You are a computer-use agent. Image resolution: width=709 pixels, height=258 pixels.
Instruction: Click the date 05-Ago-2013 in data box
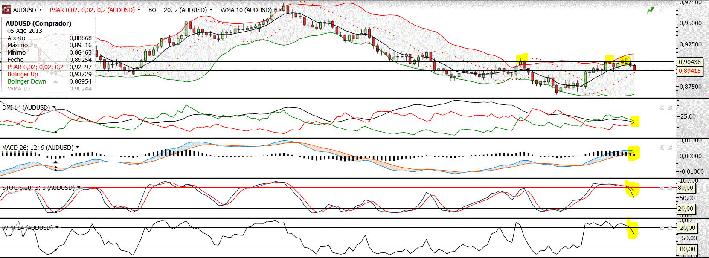[x=25, y=31]
